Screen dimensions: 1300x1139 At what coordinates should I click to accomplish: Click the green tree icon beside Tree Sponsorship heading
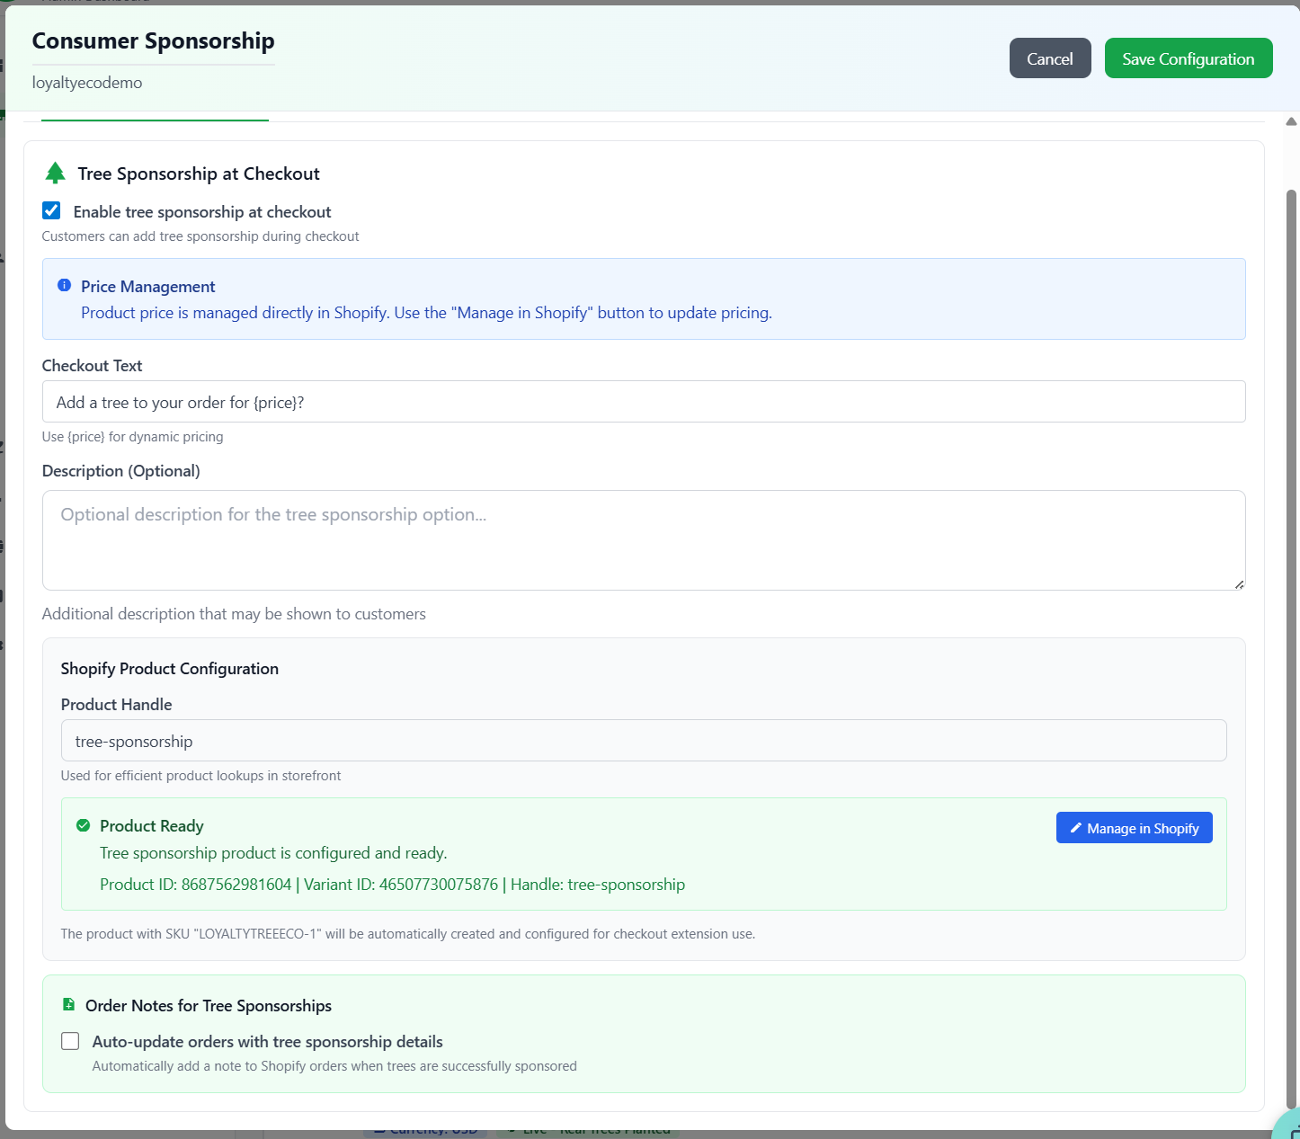click(x=56, y=173)
